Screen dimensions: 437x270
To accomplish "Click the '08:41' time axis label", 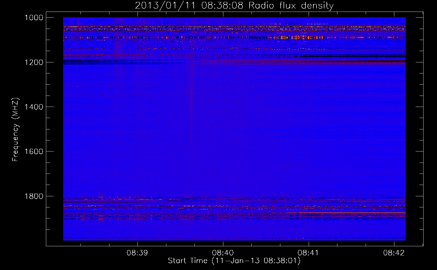I will tap(308, 253).
